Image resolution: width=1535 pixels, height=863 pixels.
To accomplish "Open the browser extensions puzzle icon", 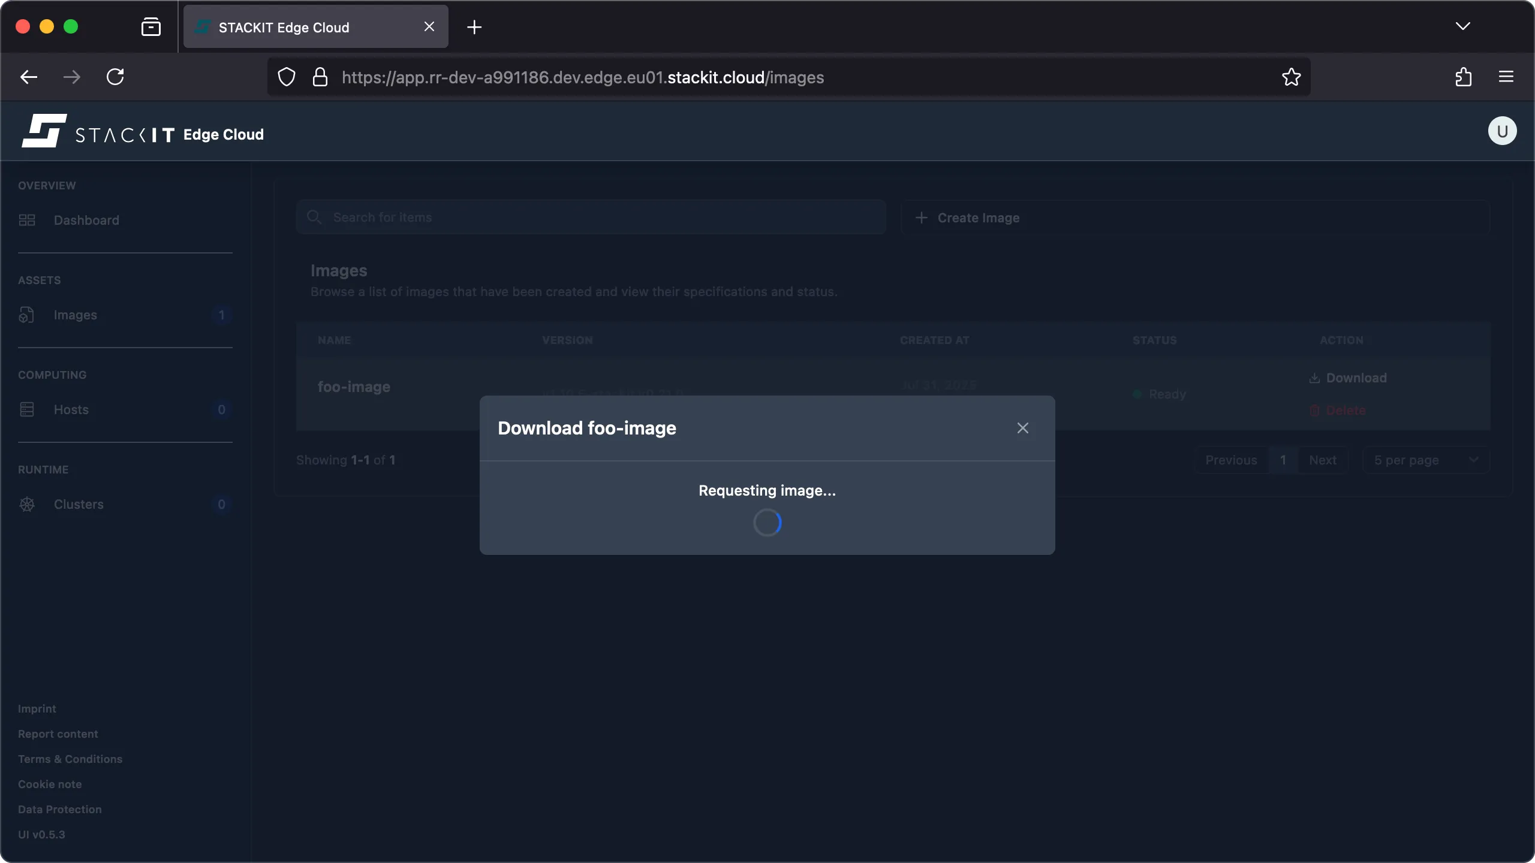I will click(1463, 77).
